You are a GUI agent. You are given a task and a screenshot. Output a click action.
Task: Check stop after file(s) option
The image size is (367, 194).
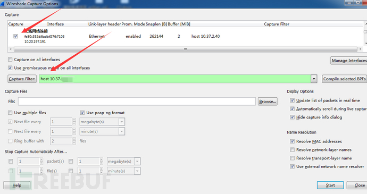tap(11, 171)
